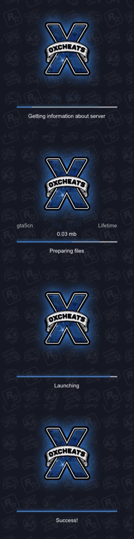Click the 'Lifetime' subscription label

click(107, 226)
